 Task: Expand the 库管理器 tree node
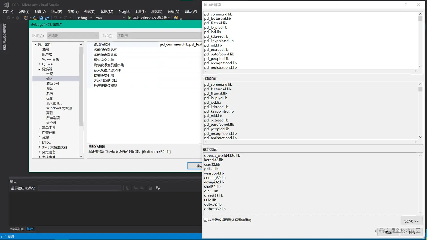(40, 133)
